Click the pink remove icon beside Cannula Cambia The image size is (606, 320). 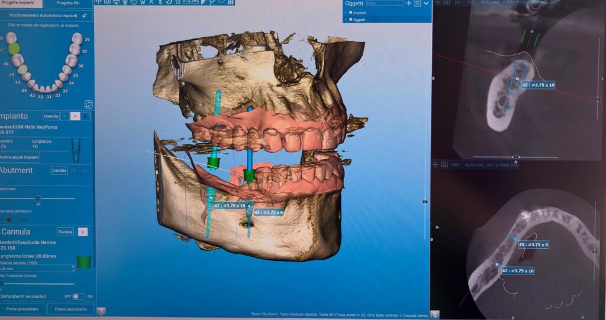pyautogui.click(x=83, y=231)
